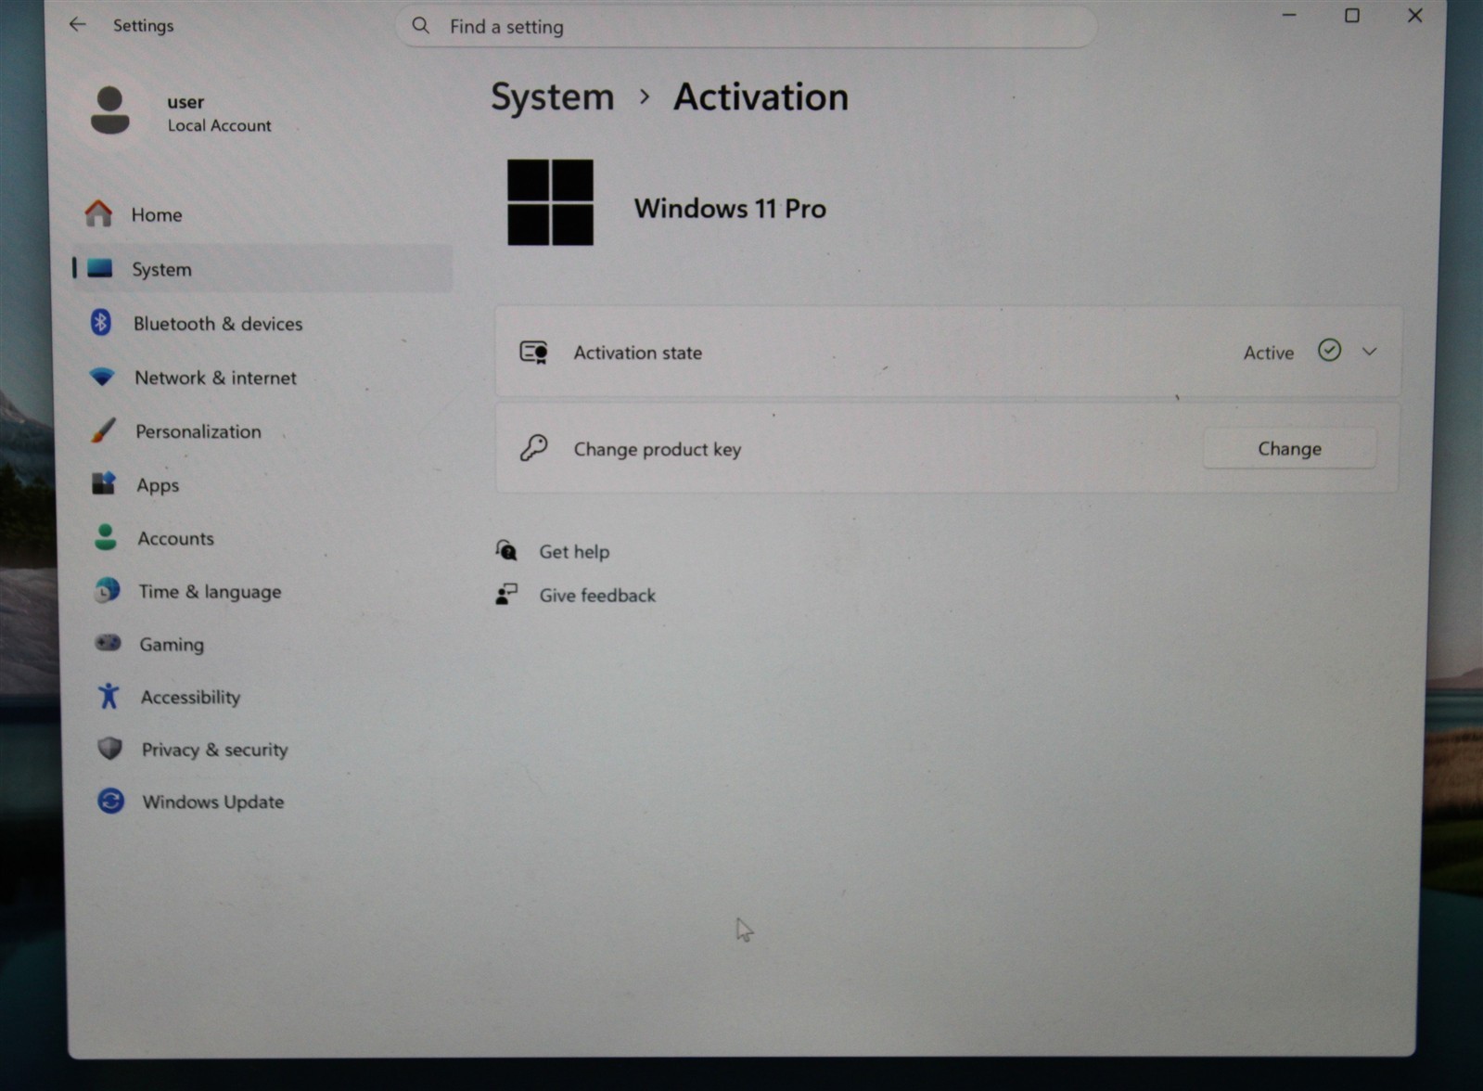Image resolution: width=1483 pixels, height=1091 pixels.
Task: Click the Activation state certificate icon
Action: coord(533,352)
